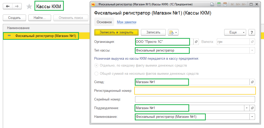
Task: Select list row Фискальный регистратор (Магазин №1)
Action: pos(46,36)
